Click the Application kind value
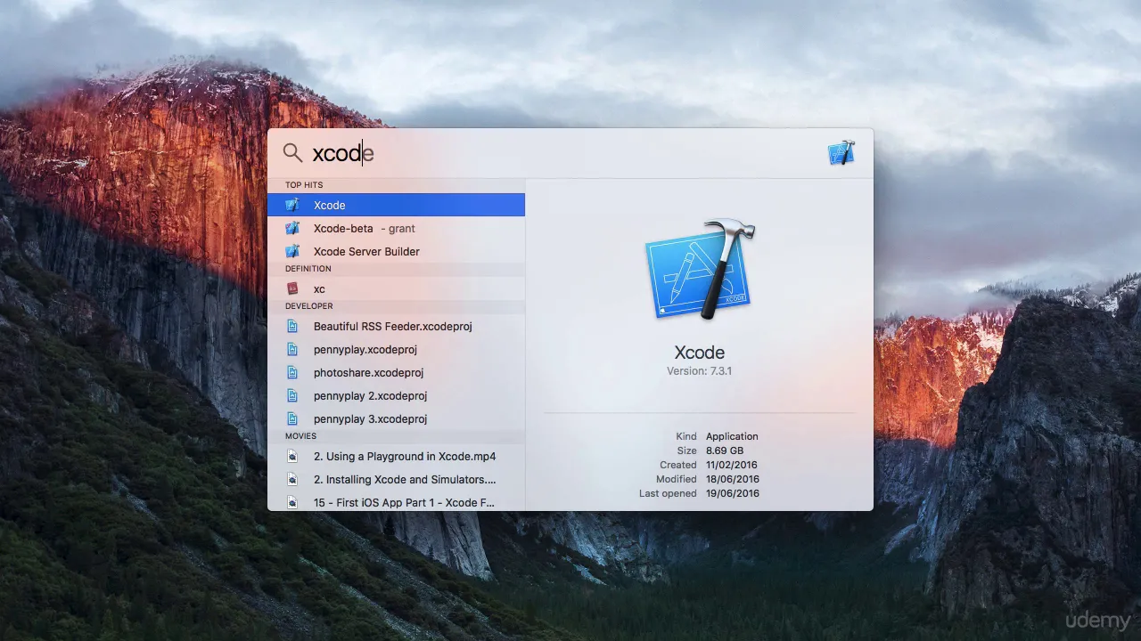1141x641 pixels. [x=732, y=436]
